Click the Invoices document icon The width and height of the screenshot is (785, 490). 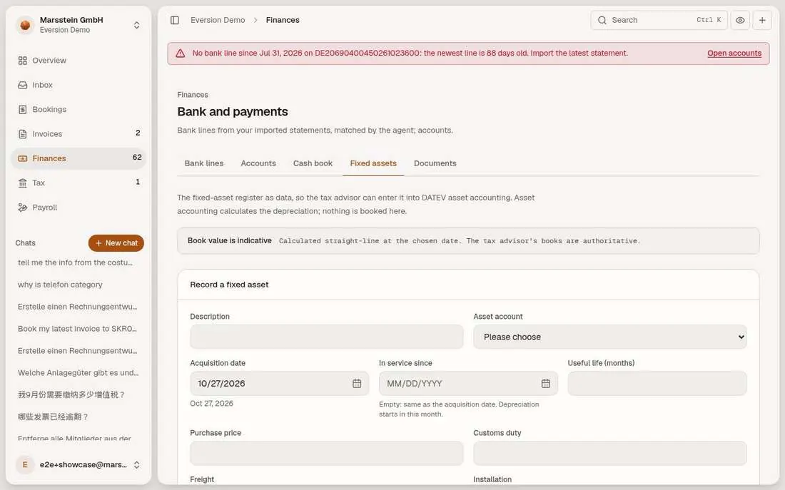[23, 134]
